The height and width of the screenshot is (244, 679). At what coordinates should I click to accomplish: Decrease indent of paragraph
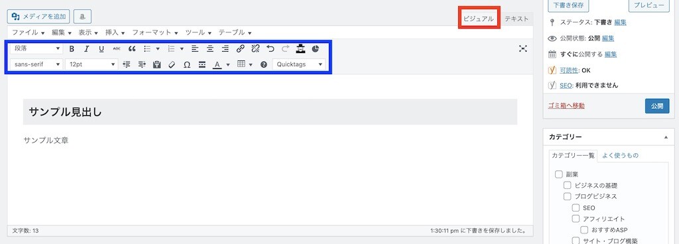(127, 64)
